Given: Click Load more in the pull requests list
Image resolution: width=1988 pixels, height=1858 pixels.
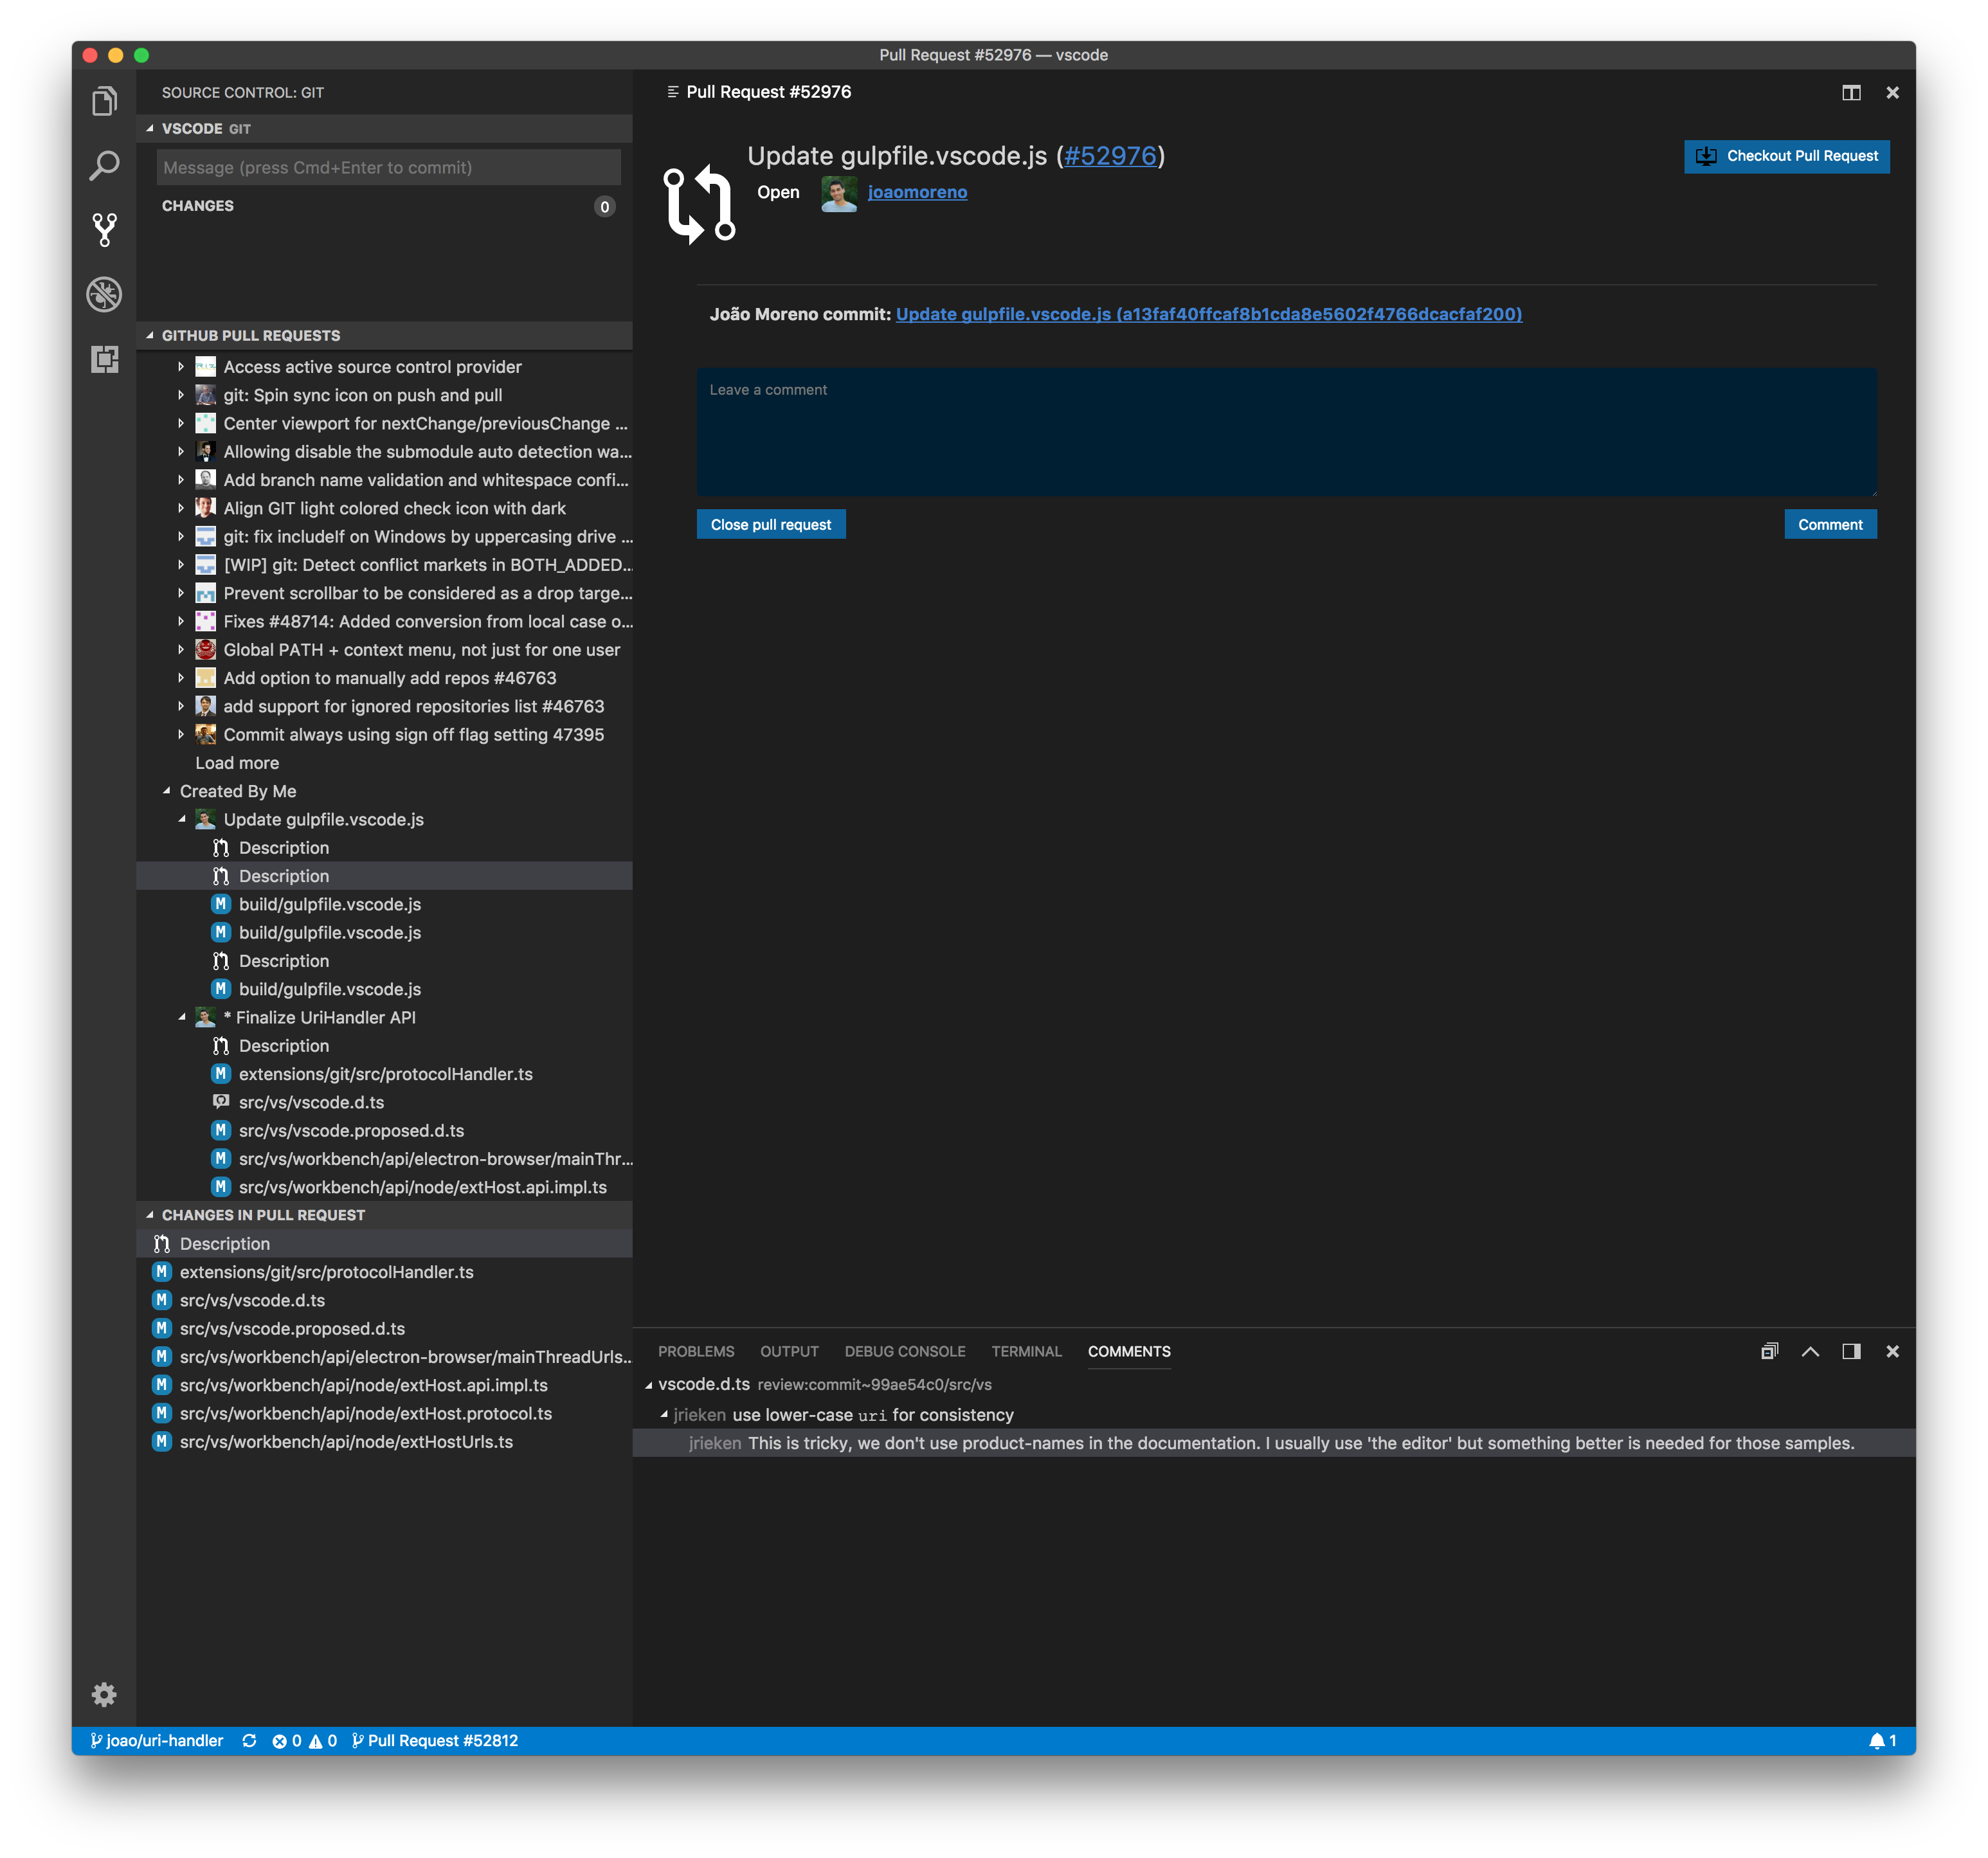Looking at the screenshot, I should pos(237,763).
